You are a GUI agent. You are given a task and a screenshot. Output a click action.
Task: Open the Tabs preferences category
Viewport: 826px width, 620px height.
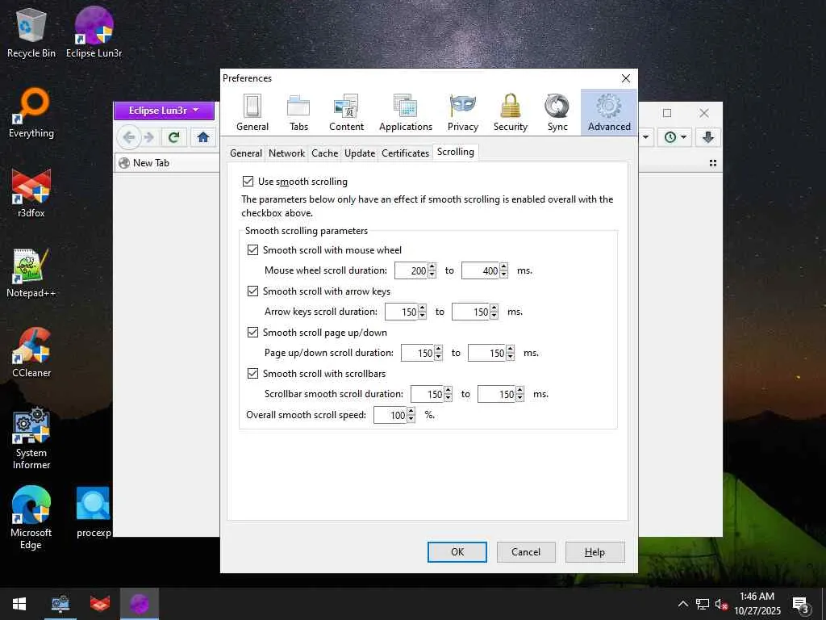coord(298,112)
